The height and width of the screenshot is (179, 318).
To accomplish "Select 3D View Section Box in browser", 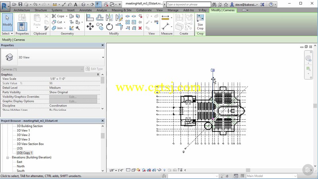I will [x=30, y=144].
